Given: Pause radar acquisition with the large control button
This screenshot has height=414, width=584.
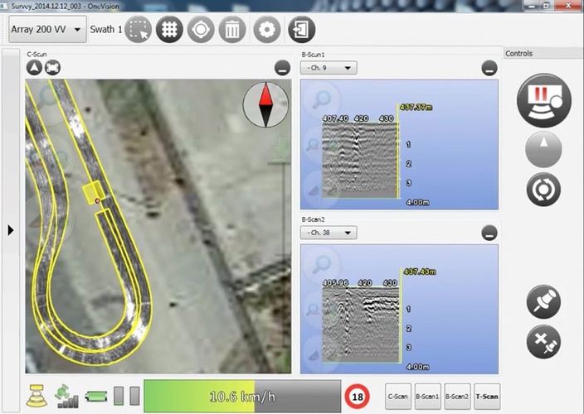Looking at the screenshot, I should (543, 99).
